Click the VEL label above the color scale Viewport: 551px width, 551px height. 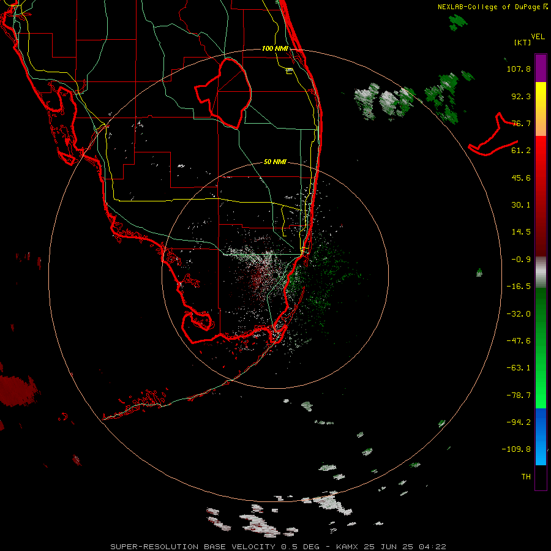point(538,37)
